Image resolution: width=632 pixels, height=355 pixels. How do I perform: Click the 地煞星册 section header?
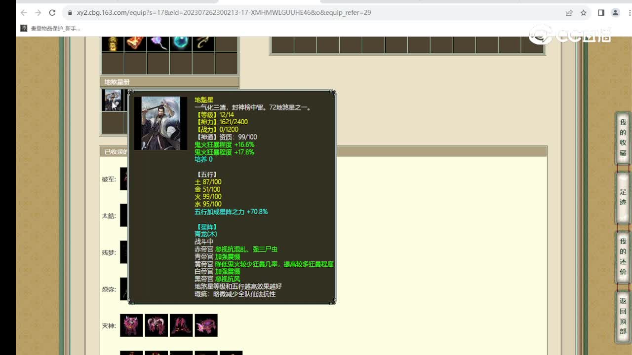pyautogui.click(x=169, y=82)
